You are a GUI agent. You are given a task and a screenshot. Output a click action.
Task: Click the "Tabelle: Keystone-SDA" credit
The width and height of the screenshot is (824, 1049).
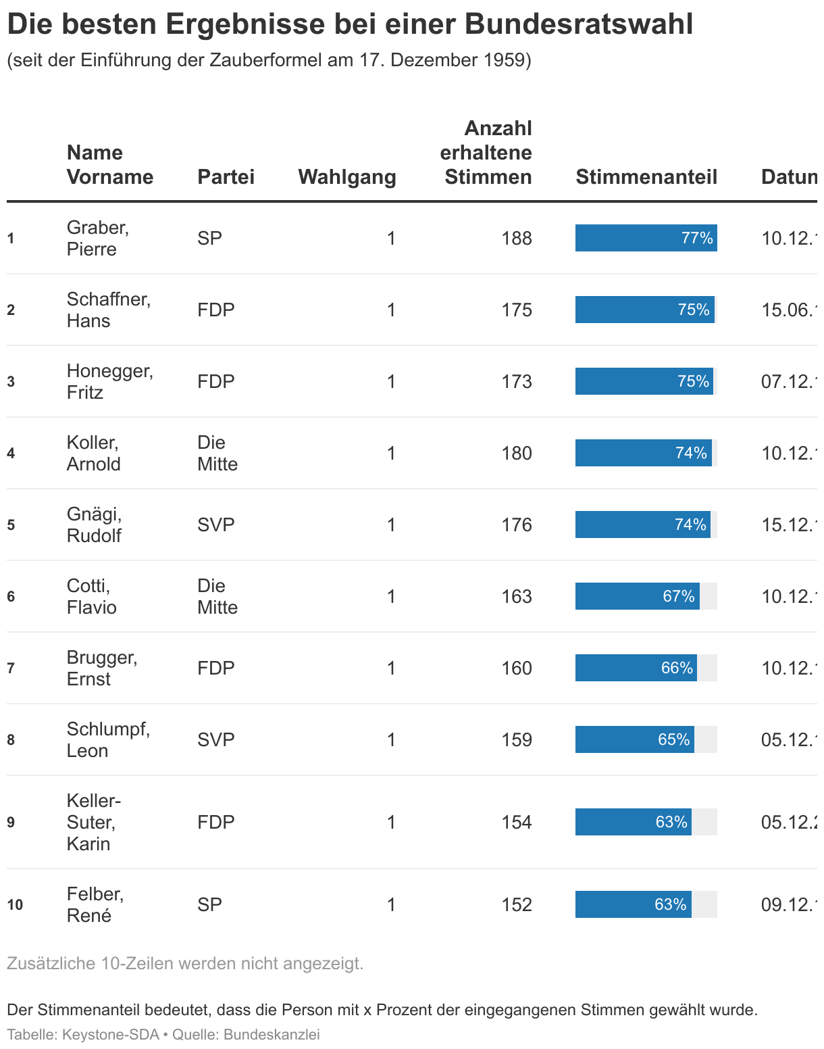click(x=83, y=1034)
